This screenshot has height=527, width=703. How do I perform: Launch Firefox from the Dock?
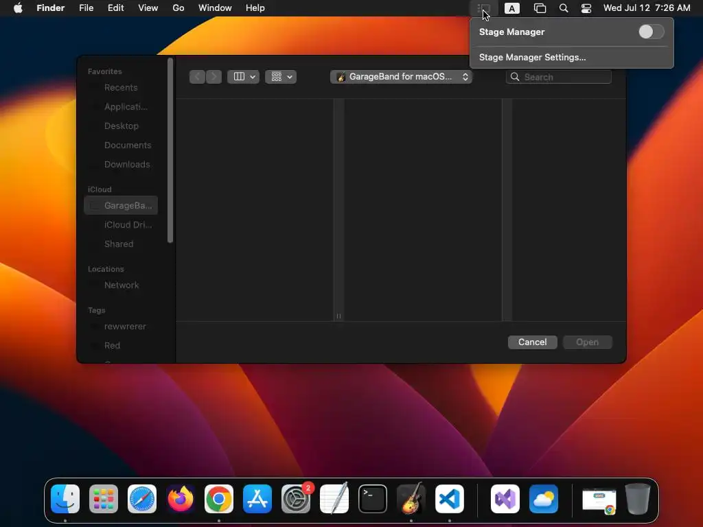click(181, 499)
